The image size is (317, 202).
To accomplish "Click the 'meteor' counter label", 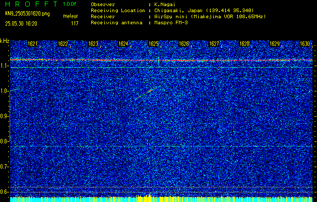I will (71, 16).
